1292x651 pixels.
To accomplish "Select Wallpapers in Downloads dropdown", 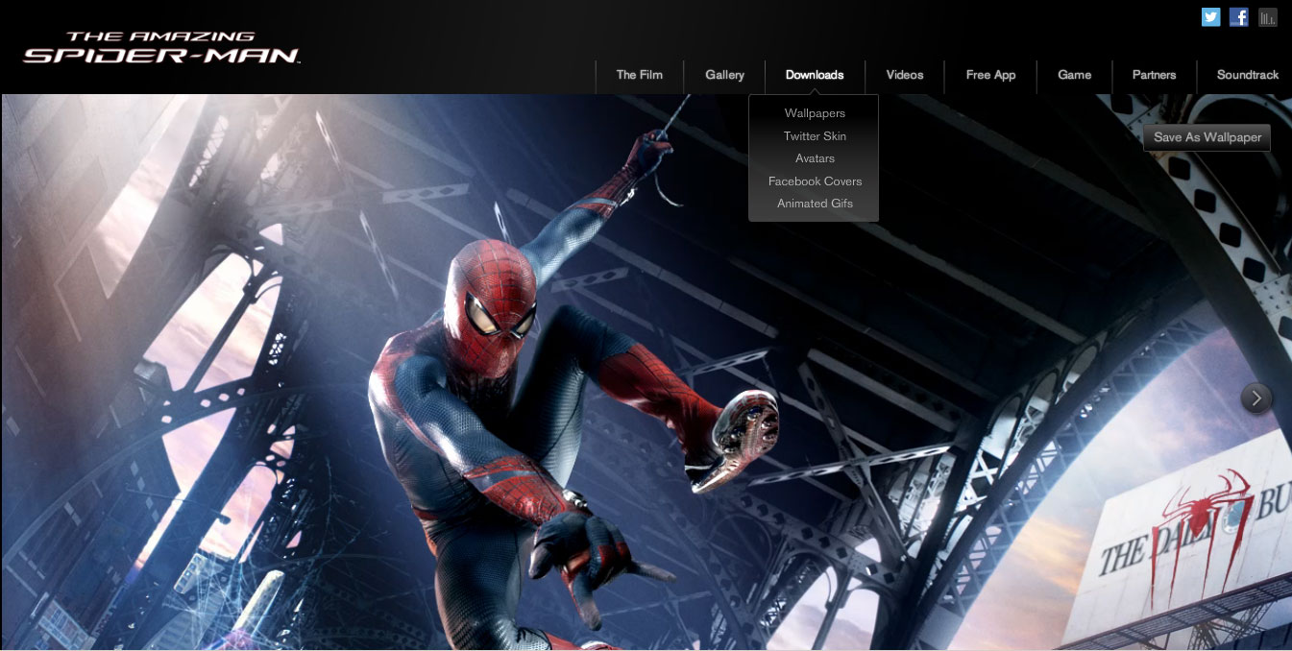I will (x=815, y=113).
